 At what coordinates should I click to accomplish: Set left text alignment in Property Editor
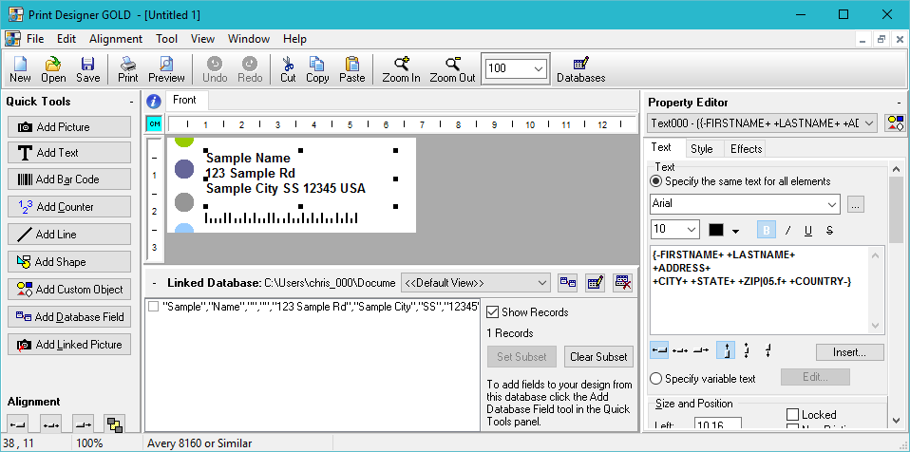(659, 349)
